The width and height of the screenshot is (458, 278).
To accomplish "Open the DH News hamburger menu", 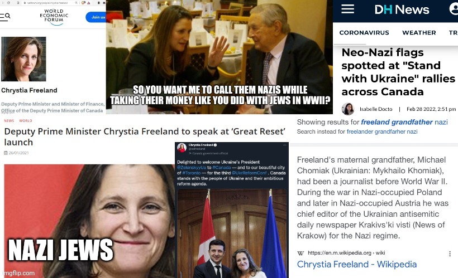I will [347, 9].
